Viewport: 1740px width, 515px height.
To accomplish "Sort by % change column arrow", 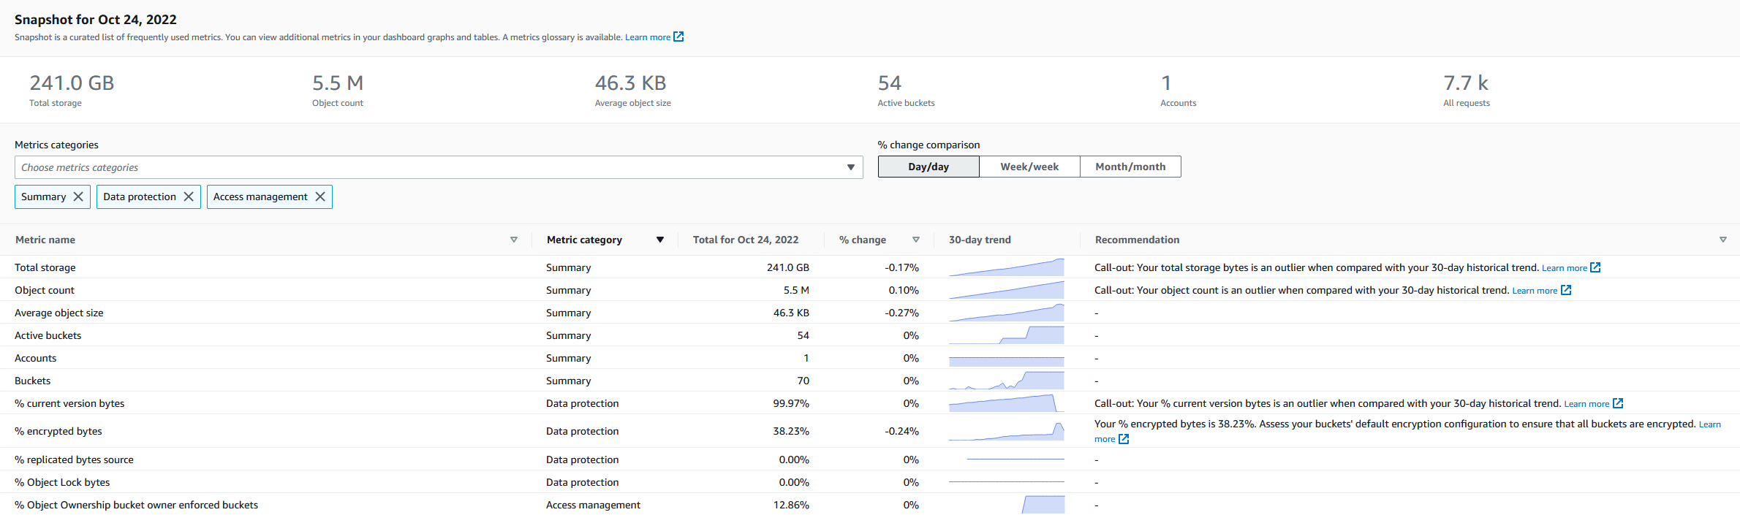I will click(916, 240).
